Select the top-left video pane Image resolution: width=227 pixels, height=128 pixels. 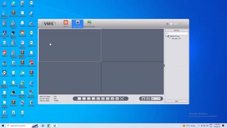tap(70, 45)
